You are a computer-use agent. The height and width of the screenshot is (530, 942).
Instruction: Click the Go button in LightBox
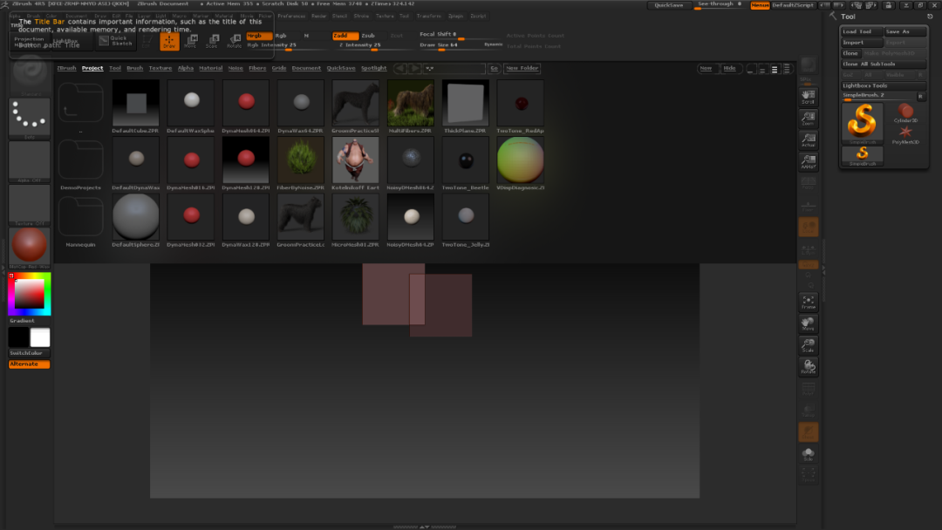tap(494, 68)
